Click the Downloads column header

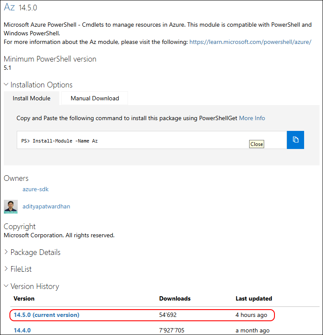pyautogui.click(x=175, y=298)
